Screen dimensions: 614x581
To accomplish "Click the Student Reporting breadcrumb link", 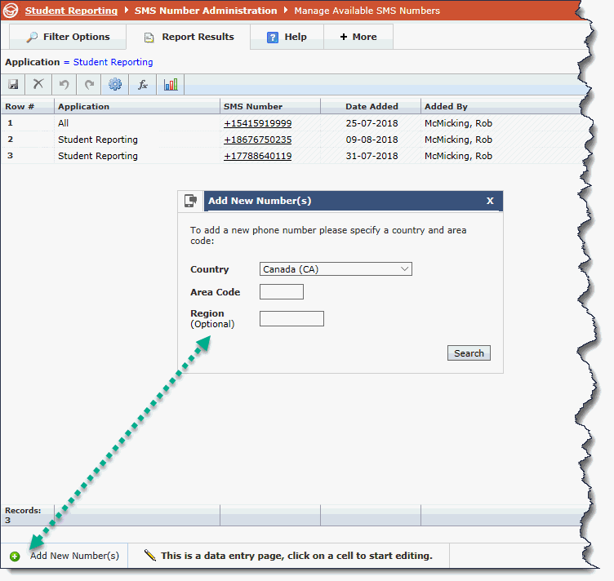I will (71, 11).
